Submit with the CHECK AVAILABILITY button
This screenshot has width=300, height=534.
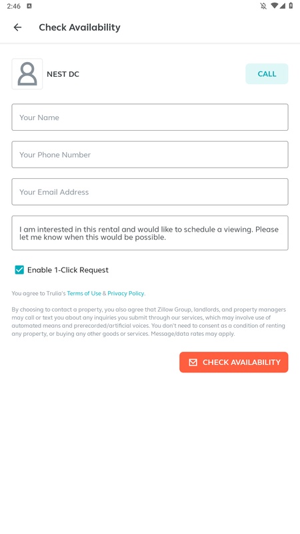[x=234, y=362]
